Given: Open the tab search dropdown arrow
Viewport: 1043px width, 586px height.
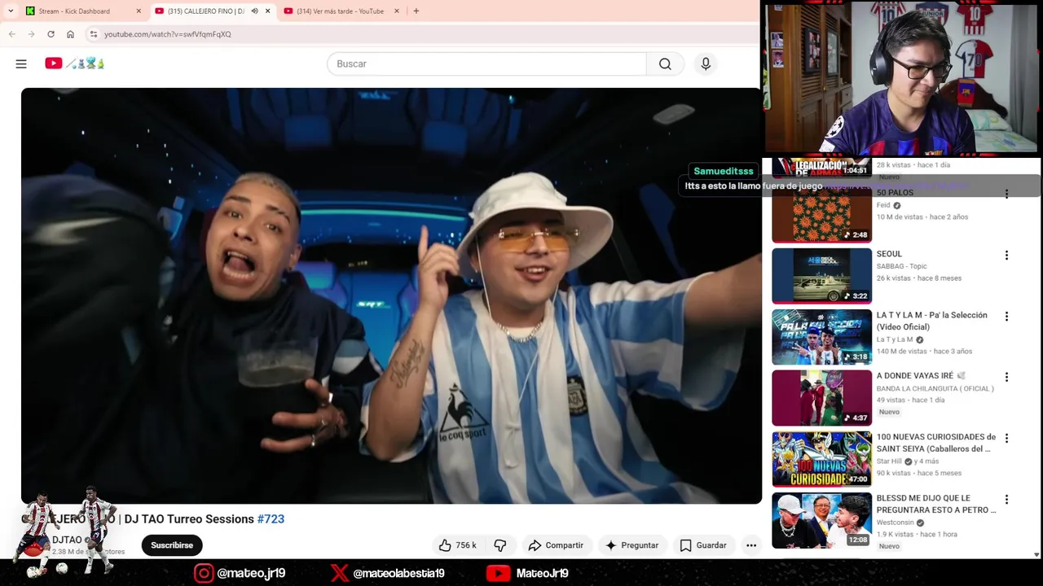Looking at the screenshot, I should (x=11, y=11).
